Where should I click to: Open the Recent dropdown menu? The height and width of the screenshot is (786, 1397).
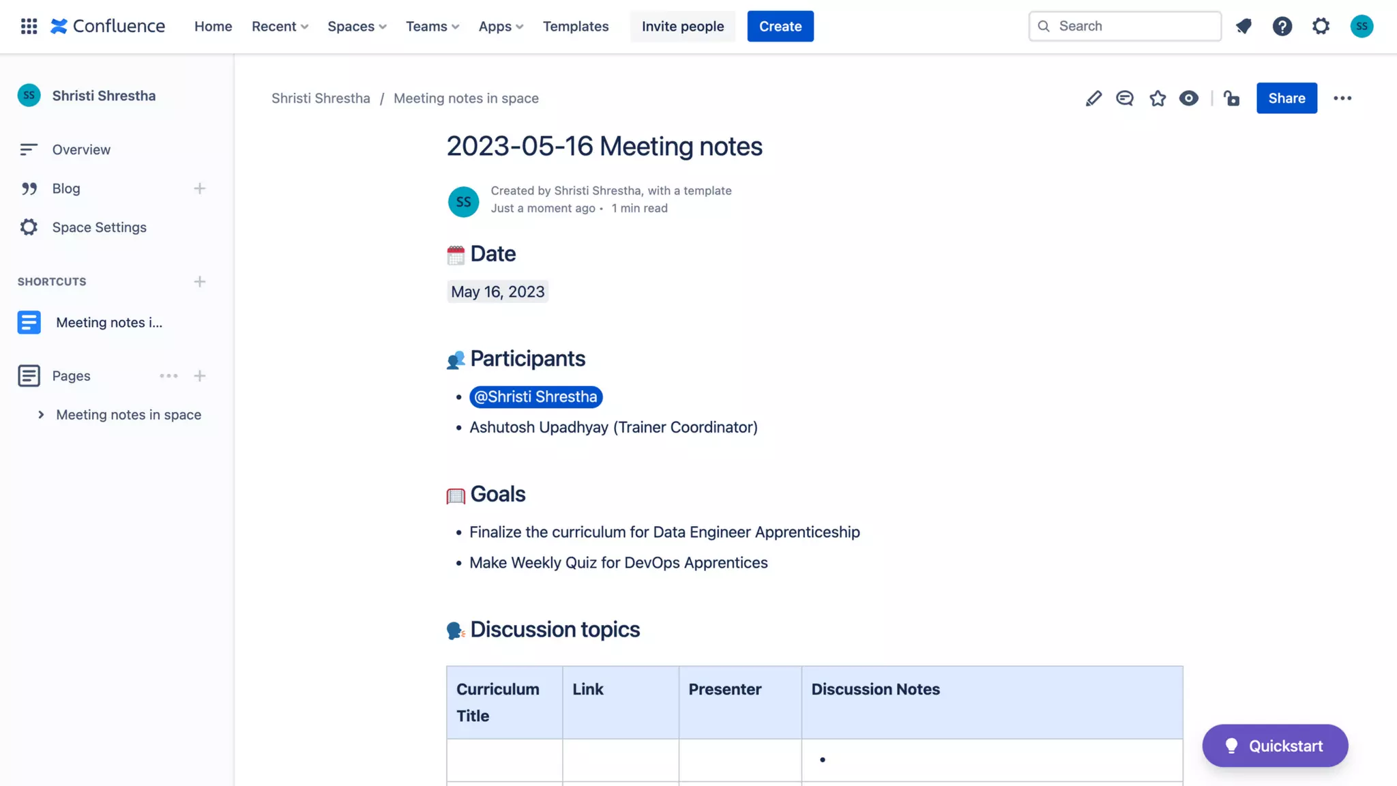pos(280,26)
